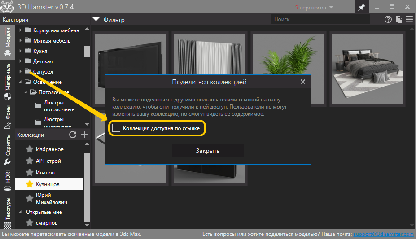416x239 pixels.
Task: Expand the Кухня category
Action: click(21, 51)
